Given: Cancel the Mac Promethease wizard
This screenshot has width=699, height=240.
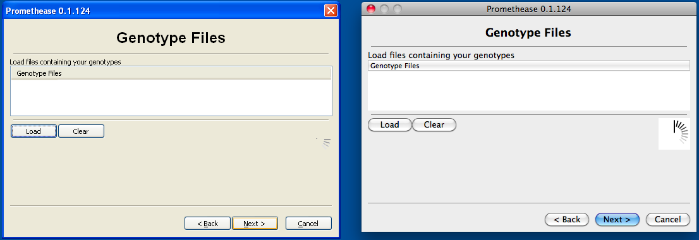Looking at the screenshot, I should click(x=667, y=219).
